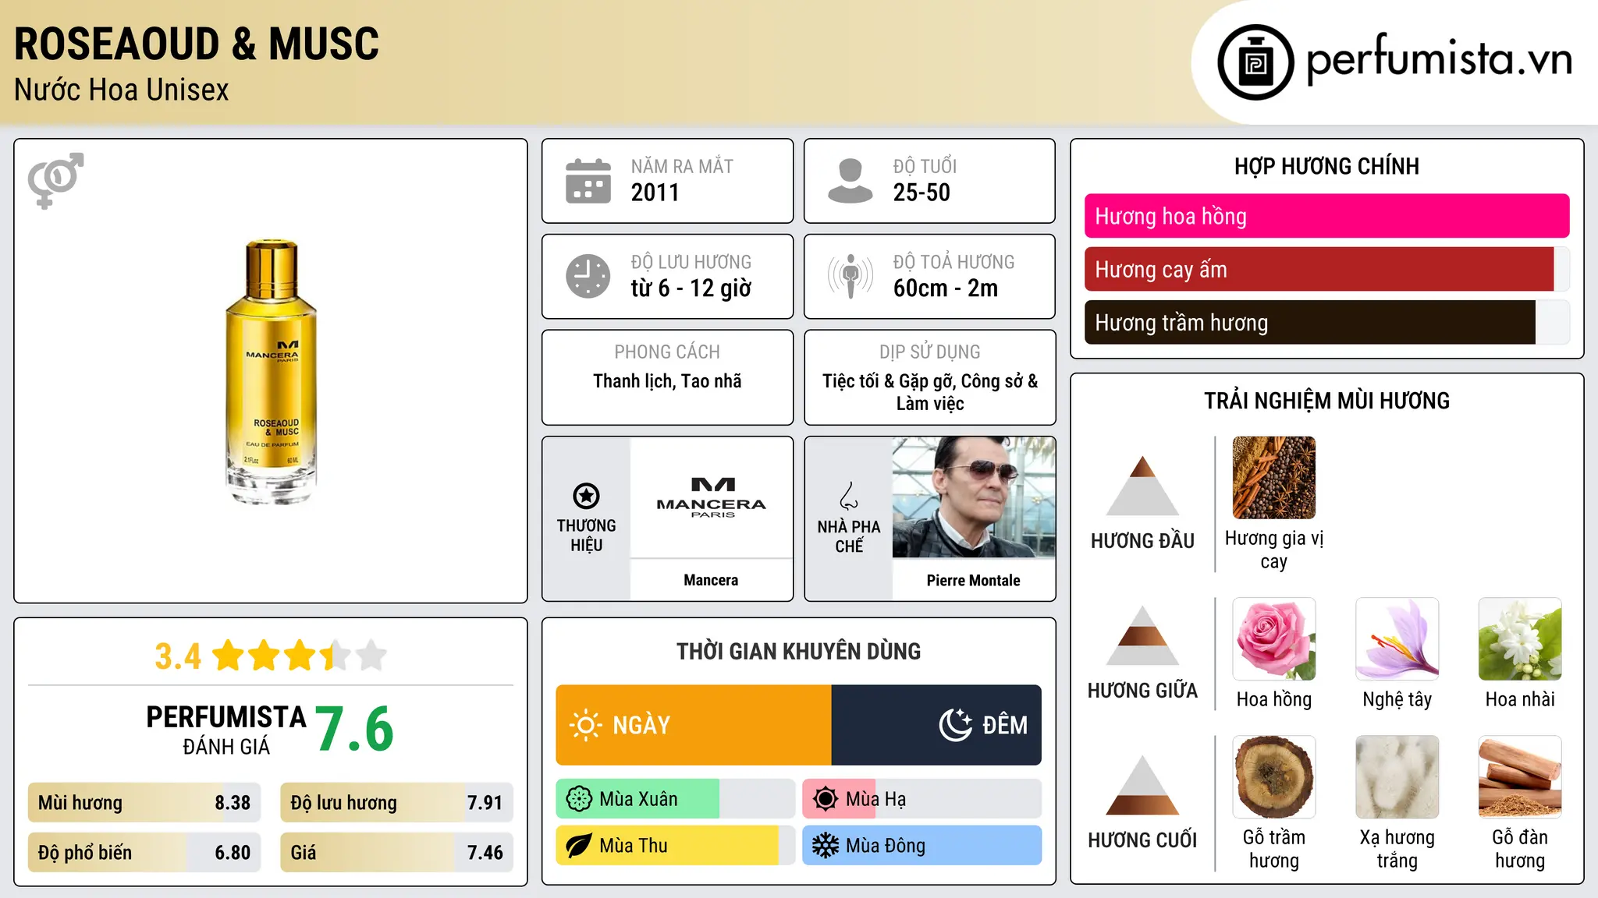Click the unisex gender symbol icon
Image resolution: width=1598 pixels, height=898 pixels.
point(55,180)
